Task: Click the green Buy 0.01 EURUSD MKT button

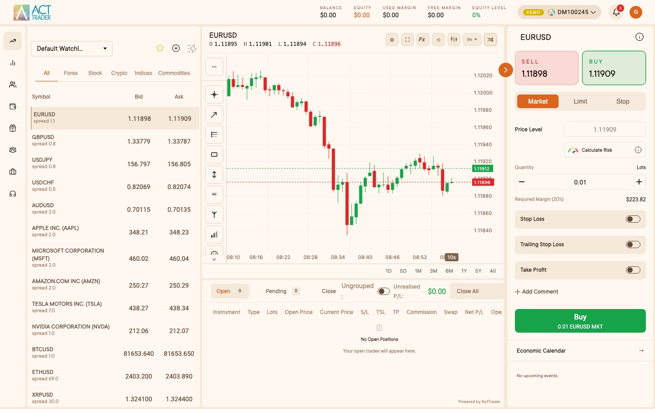Action: (x=580, y=321)
